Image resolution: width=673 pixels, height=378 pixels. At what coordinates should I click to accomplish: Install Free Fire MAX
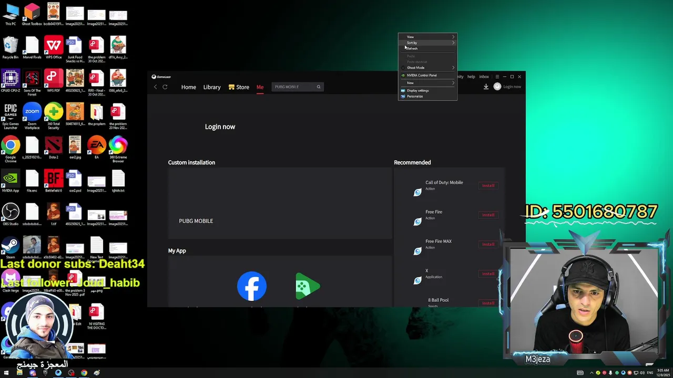pos(488,245)
